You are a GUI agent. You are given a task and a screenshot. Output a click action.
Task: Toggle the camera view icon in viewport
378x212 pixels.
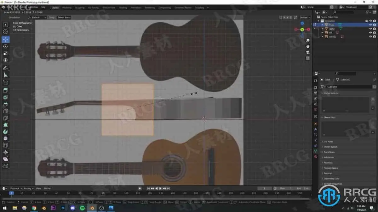[x=308, y=52]
